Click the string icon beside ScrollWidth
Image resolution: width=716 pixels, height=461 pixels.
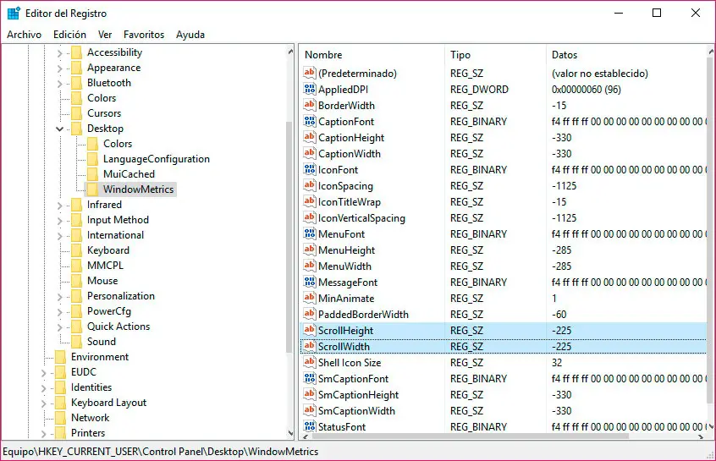pyautogui.click(x=310, y=345)
